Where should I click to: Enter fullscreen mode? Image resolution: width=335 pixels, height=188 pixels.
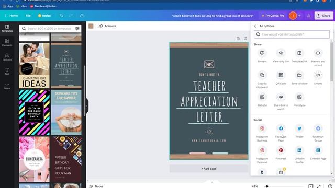click(319, 186)
